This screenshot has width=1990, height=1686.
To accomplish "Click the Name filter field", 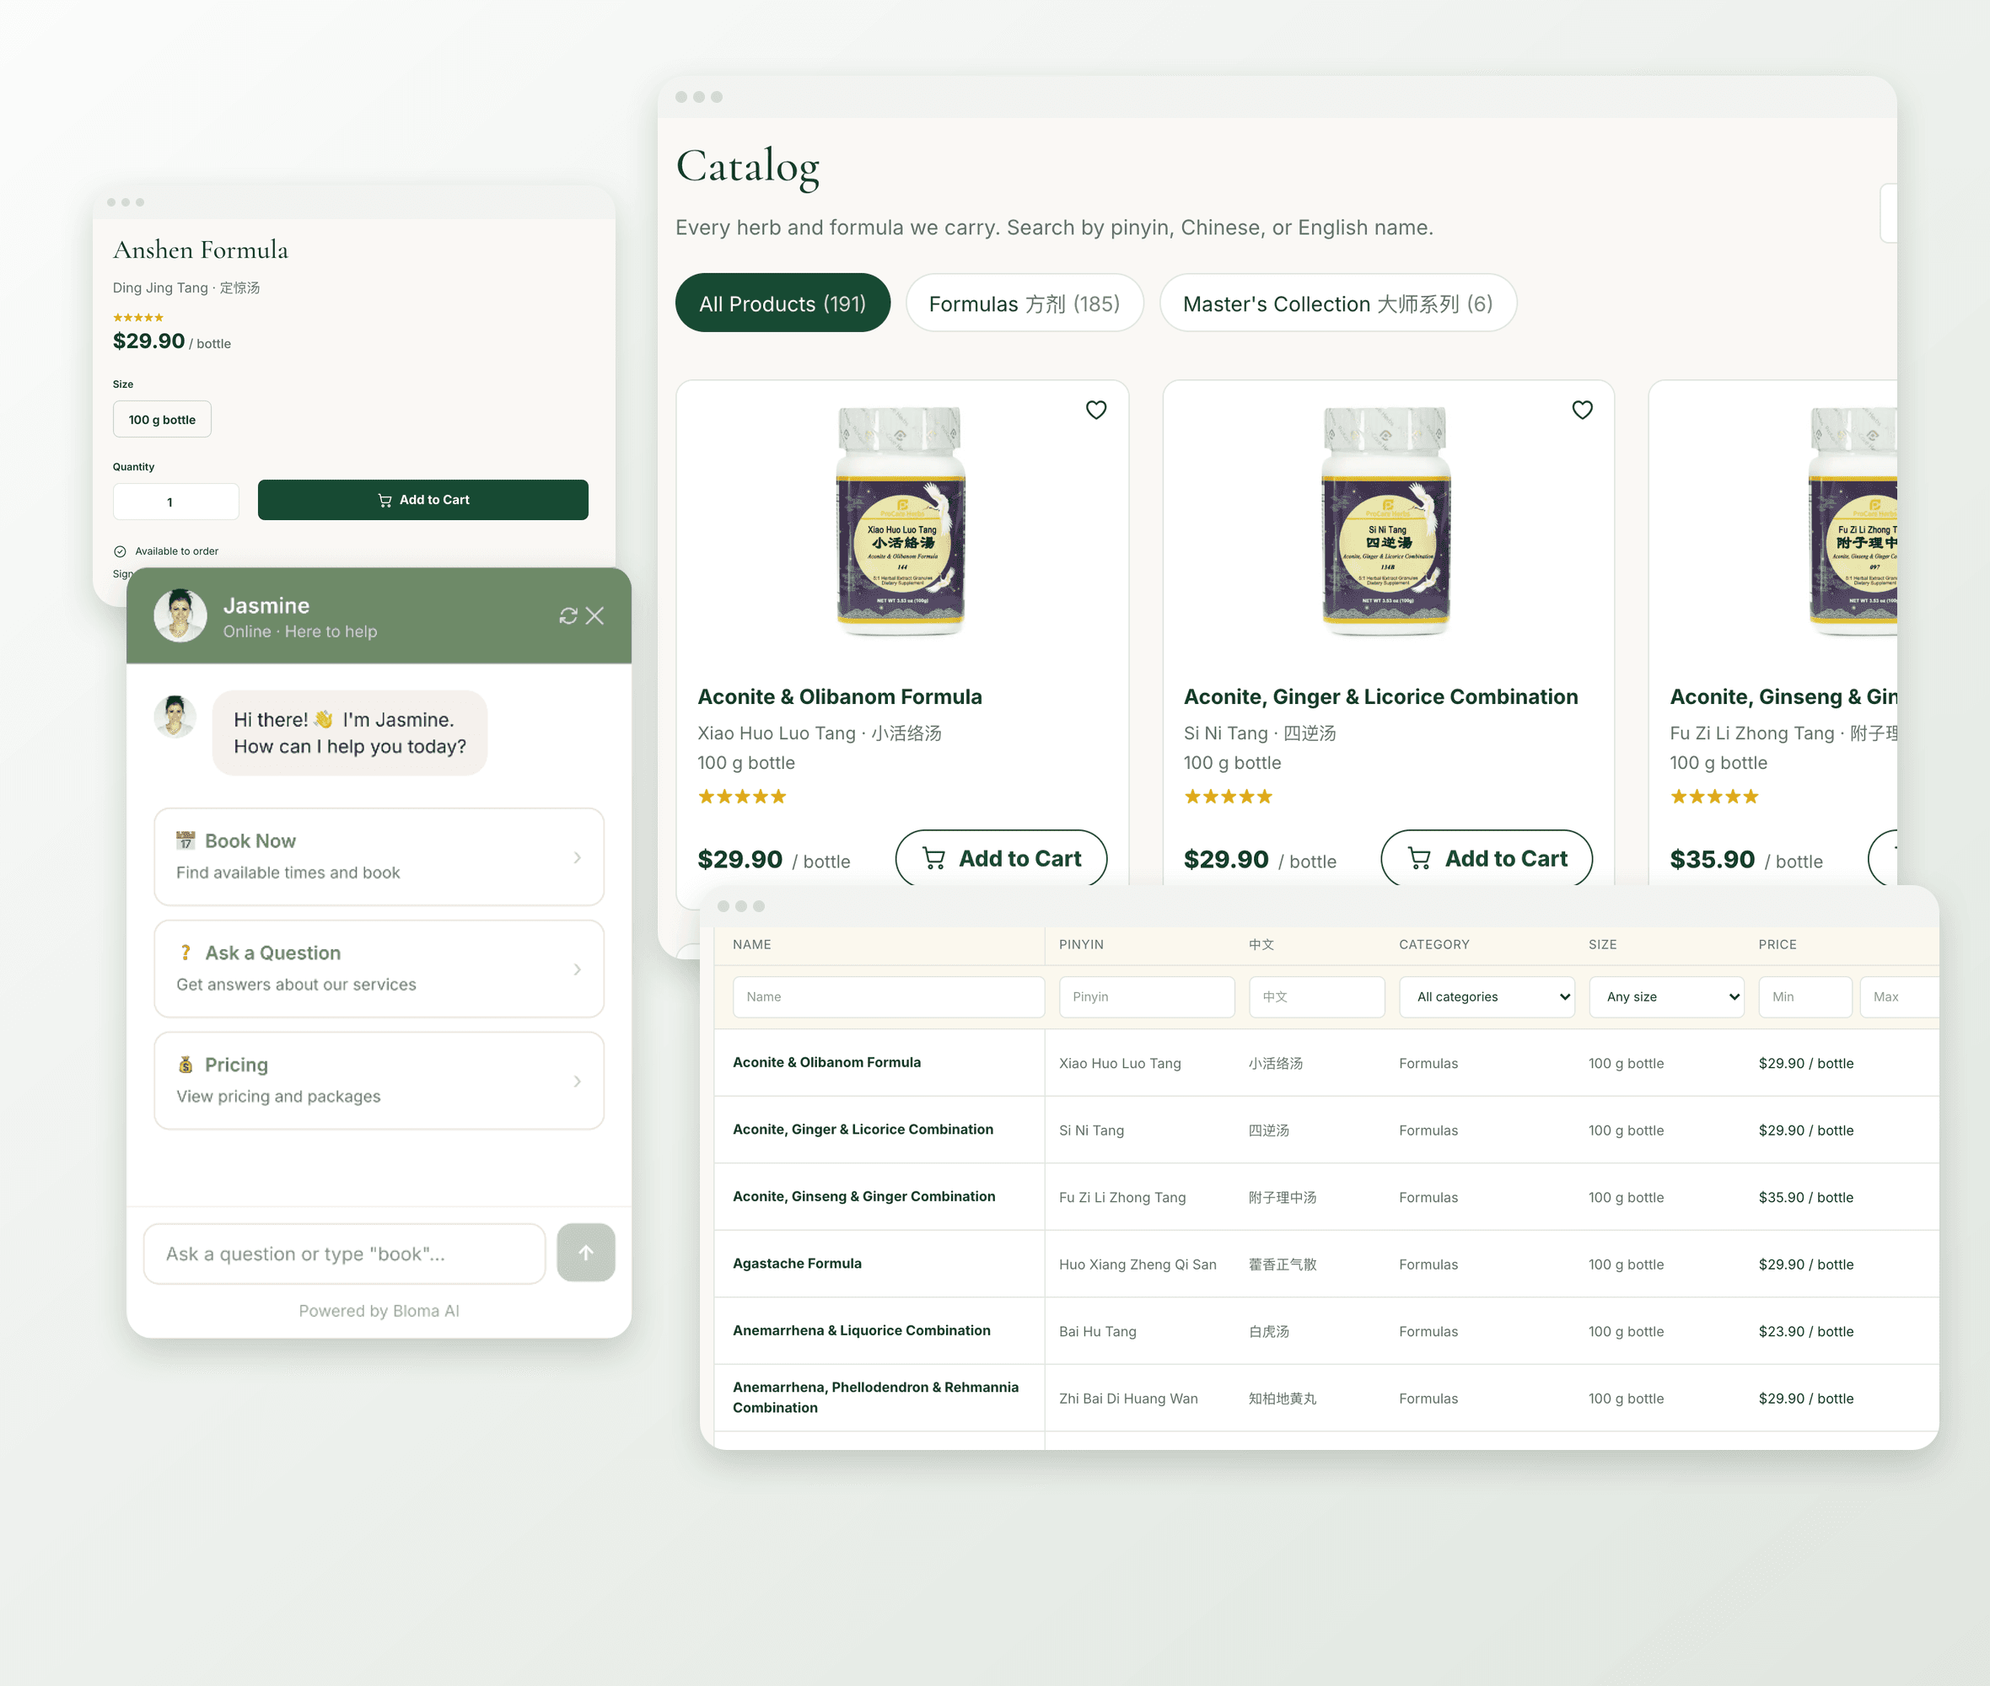I will (888, 997).
